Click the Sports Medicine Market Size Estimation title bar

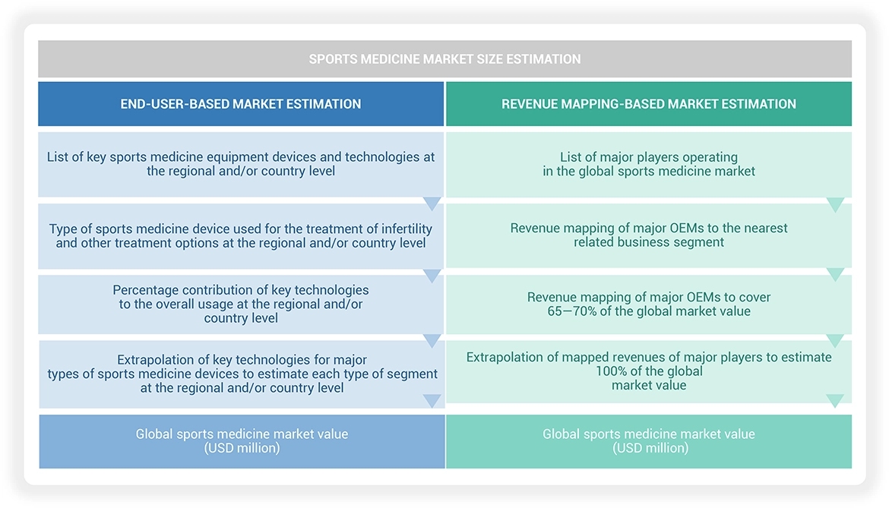(x=444, y=59)
